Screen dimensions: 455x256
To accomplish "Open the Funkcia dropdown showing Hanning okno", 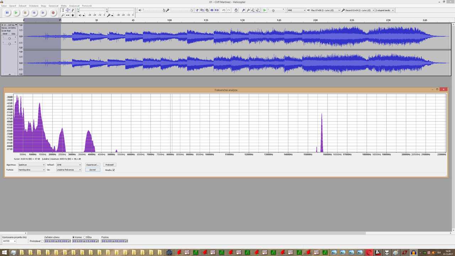I will [31, 170].
